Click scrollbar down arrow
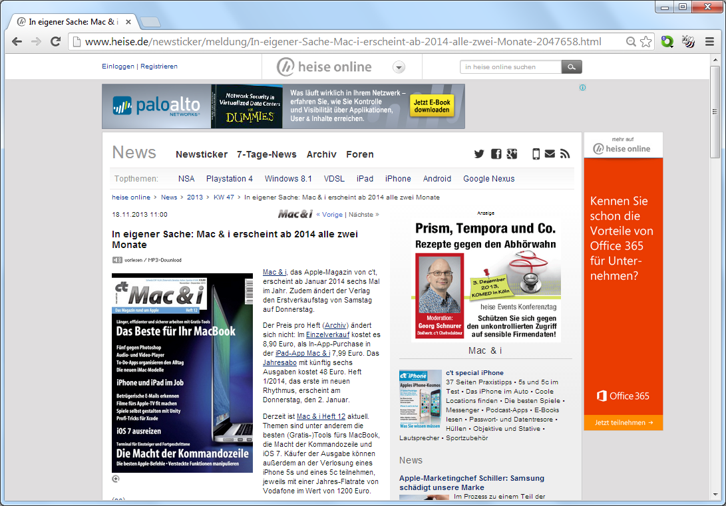Image resolution: width=726 pixels, height=506 pixels. coord(715,495)
